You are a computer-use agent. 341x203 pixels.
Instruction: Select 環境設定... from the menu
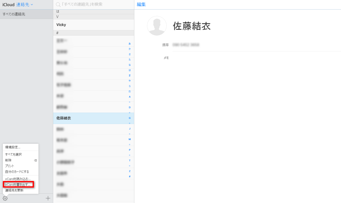click(20, 147)
